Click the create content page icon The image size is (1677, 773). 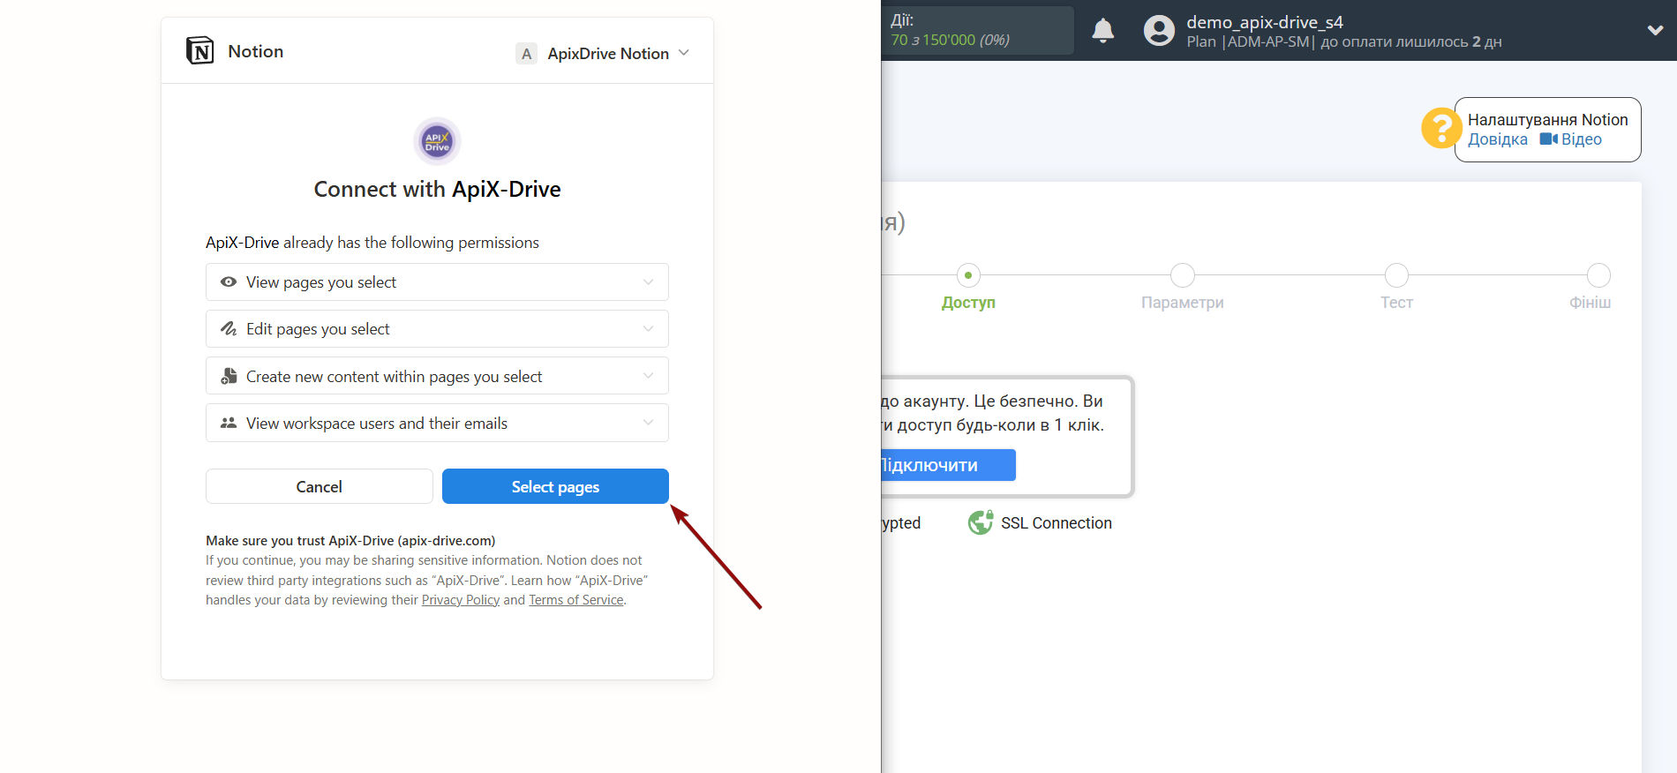click(x=229, y=377)
